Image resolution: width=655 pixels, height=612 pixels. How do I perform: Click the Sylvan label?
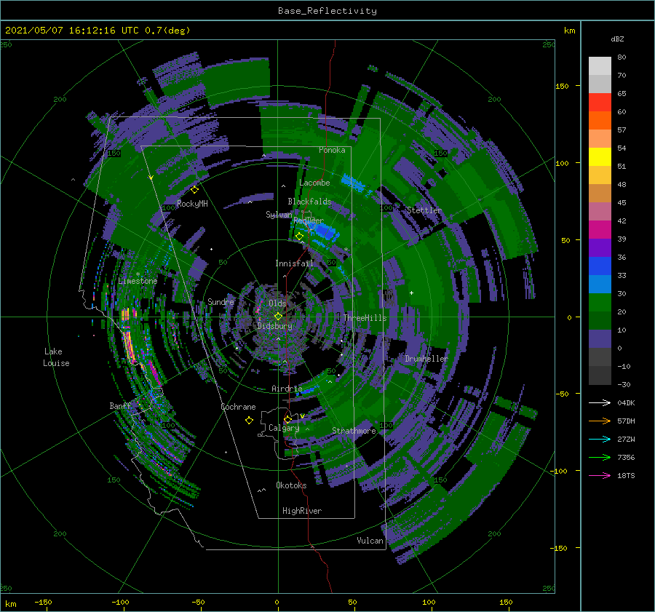click(279, 215)
